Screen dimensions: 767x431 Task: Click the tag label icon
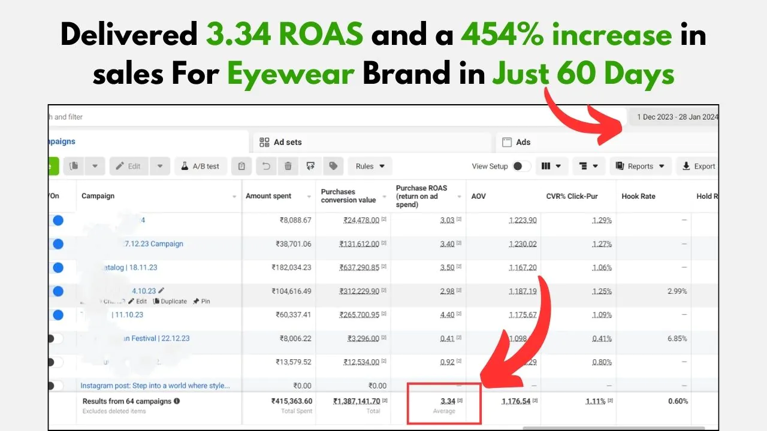333,166
